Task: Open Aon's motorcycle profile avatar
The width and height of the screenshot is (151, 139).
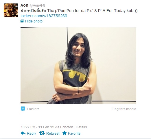Action: click(11, 10)
